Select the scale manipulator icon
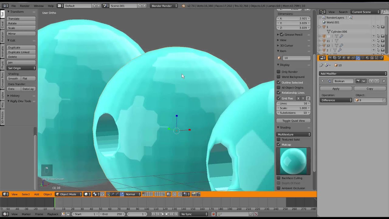The height and width of the screenshot is (219, 389). pyautogui.click(x=122, y=194)
